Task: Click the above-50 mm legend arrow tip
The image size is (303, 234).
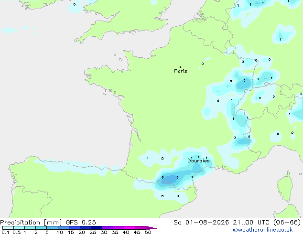Action: [151, 228]
